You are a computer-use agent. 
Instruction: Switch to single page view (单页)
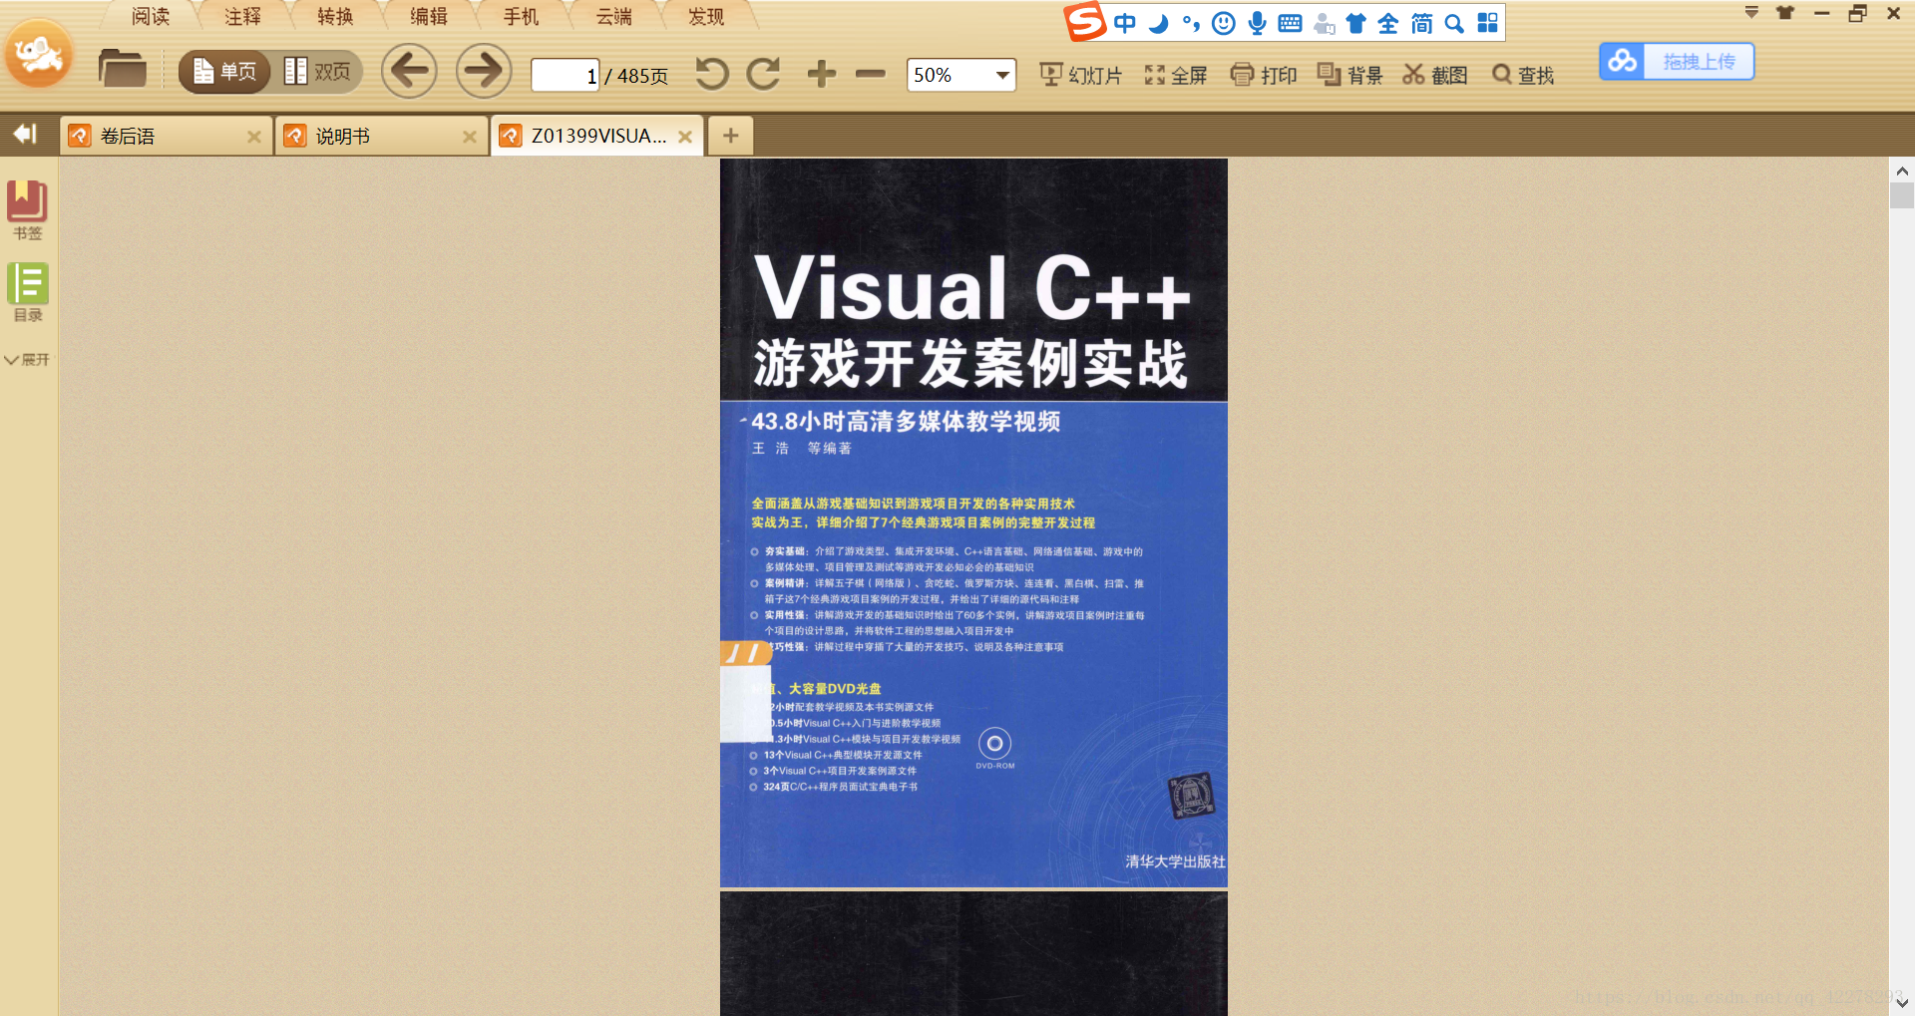coord(224,72)
